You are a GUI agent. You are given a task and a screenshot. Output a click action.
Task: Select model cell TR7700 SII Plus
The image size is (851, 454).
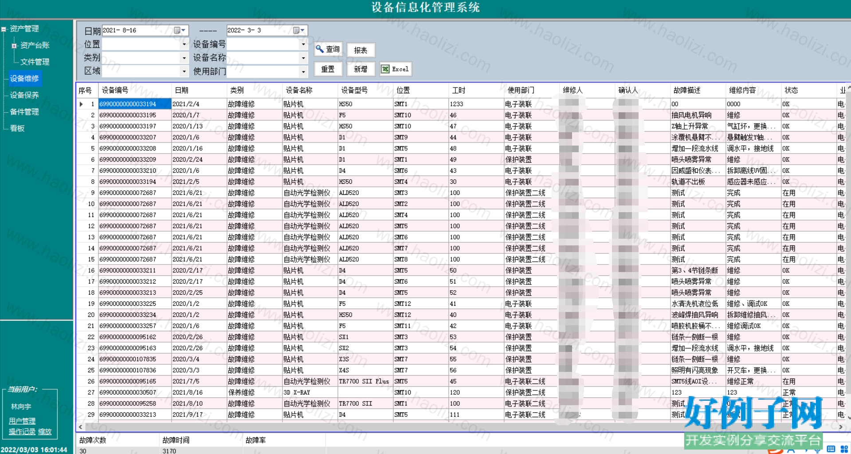click(365, 381)
